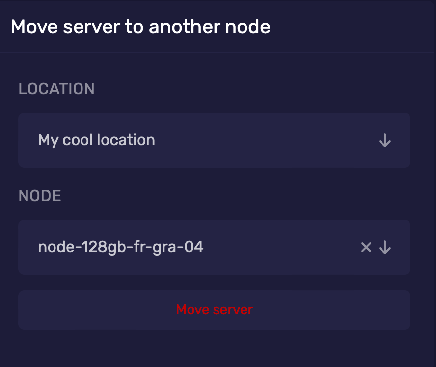Click the LOCATION field label
This screenshot has width=436, height=367.
click(x=56, y=89)
